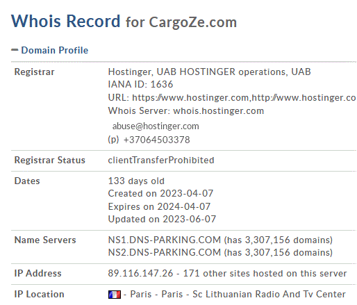Open the IP address 89.116.147.26
The width and height of the screenshot is (357, 305).
(140, 273)
